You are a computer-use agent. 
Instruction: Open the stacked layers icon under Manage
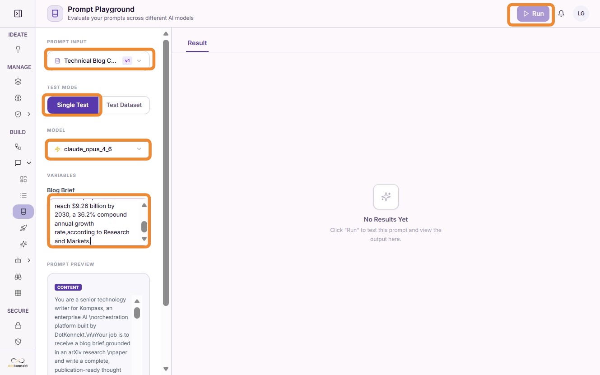click(x=18, y=82)
